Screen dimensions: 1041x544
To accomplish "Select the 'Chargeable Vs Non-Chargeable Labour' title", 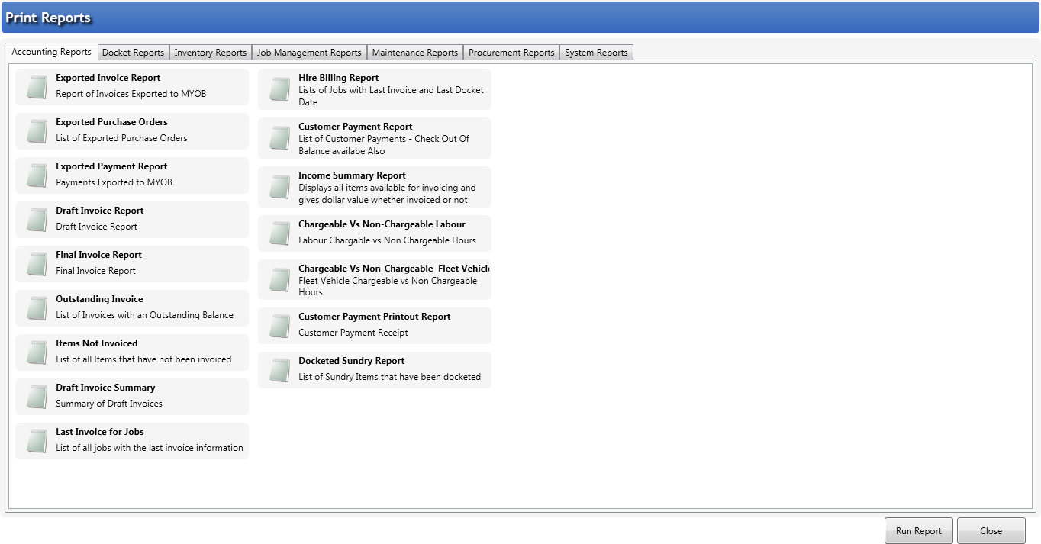I will click(x=382, y=224).
